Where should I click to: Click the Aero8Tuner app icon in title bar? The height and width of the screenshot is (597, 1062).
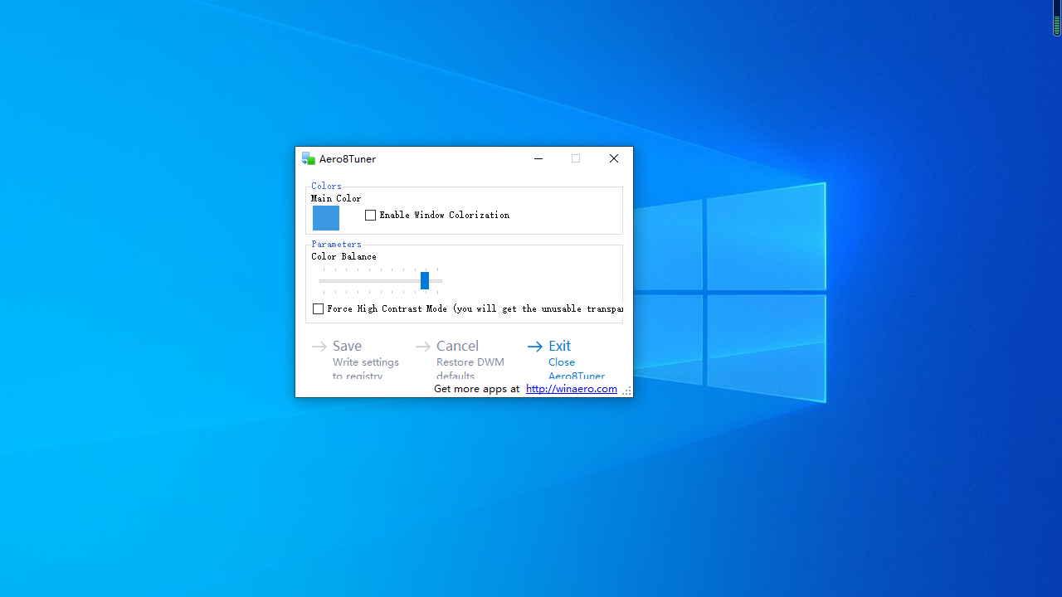point(309,158)
